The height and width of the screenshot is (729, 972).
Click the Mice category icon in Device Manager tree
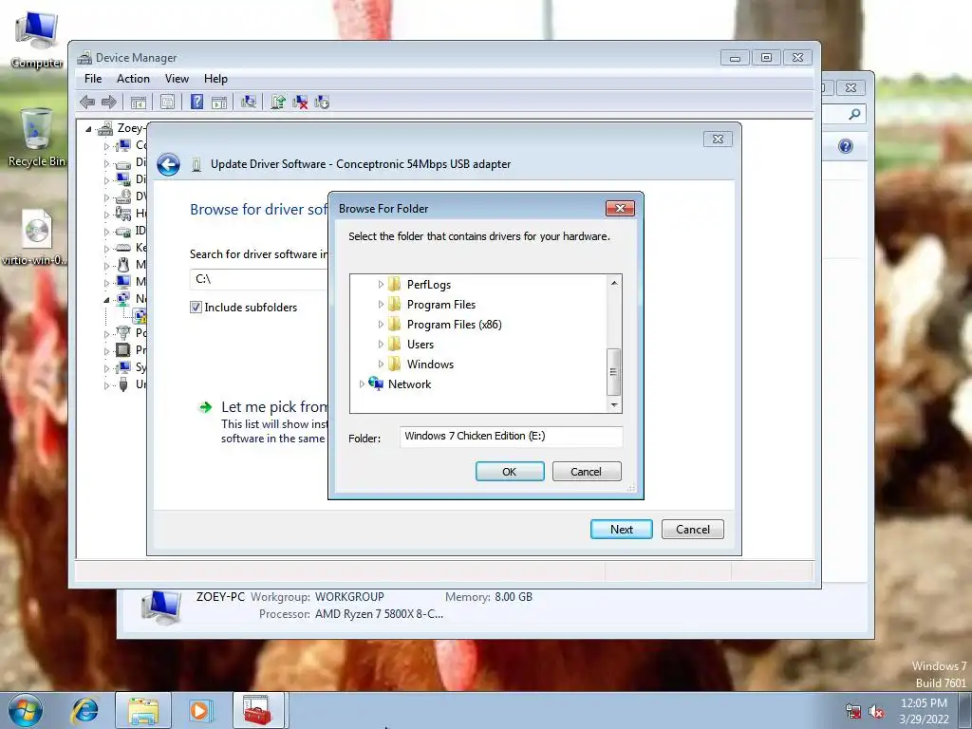pos(123,265)
